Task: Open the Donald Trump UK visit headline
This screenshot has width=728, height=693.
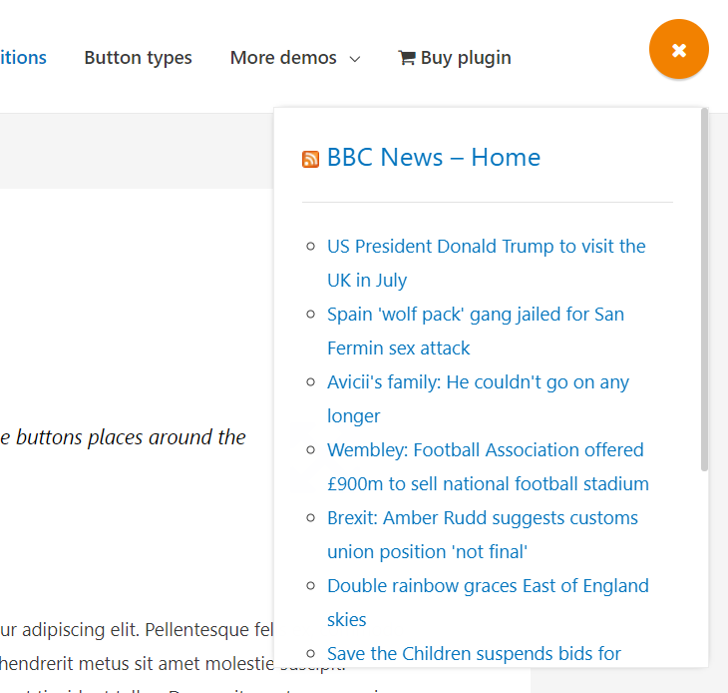Action: pyautogui.click(x=486, y=263)
